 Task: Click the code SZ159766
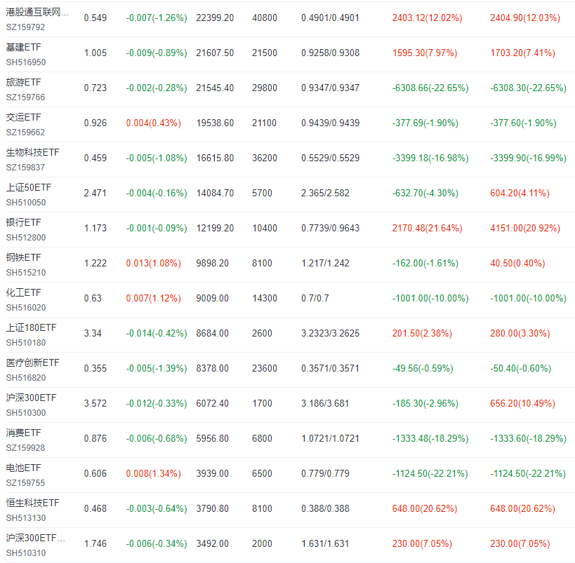[x=25, y=97]
